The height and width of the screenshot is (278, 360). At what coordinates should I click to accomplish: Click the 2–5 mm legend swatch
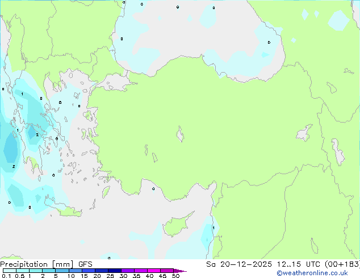(49, 271)
